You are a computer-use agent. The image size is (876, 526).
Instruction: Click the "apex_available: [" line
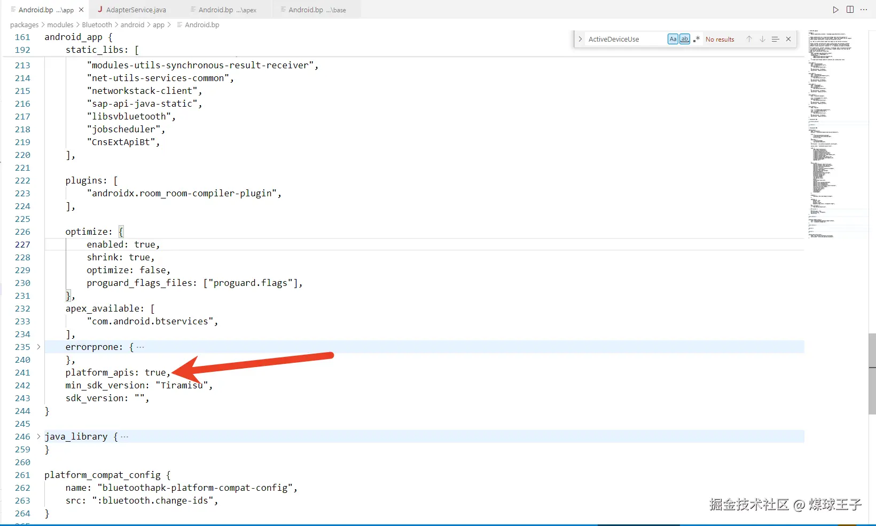point(110,308)
